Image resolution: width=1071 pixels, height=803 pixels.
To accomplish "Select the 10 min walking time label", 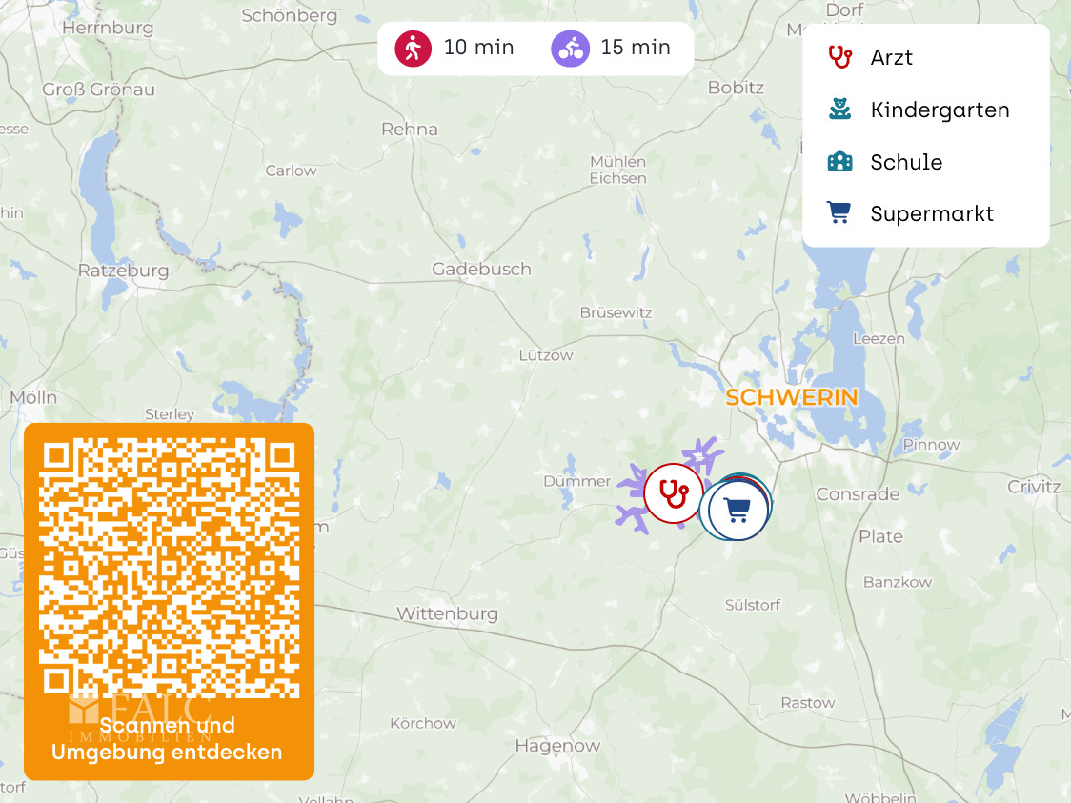I will pos(479,47).
